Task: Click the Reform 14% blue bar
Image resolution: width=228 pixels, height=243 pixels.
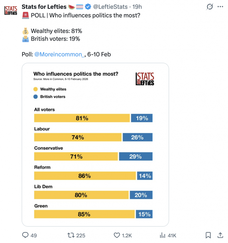Action: tap(145, 176)
